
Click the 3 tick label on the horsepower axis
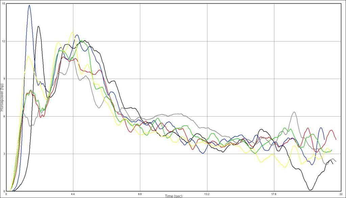pyautogui.click(x=4, y=154)
